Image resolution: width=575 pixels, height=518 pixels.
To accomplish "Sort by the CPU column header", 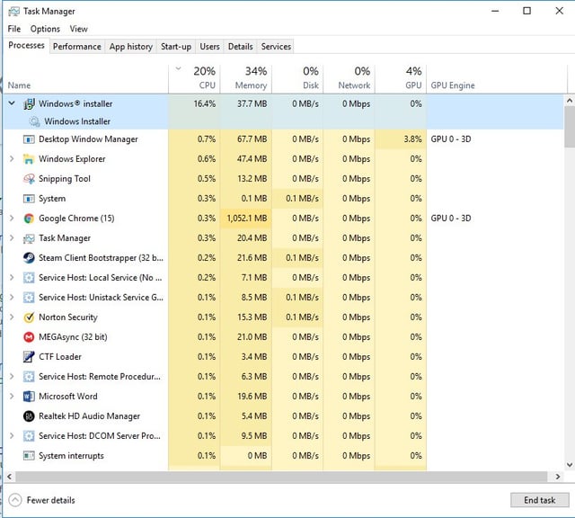I will [x=194, y=79].
